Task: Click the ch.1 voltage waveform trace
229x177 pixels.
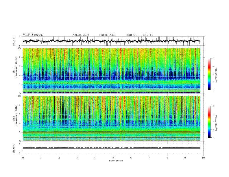Action: click(x=111, y=41)
